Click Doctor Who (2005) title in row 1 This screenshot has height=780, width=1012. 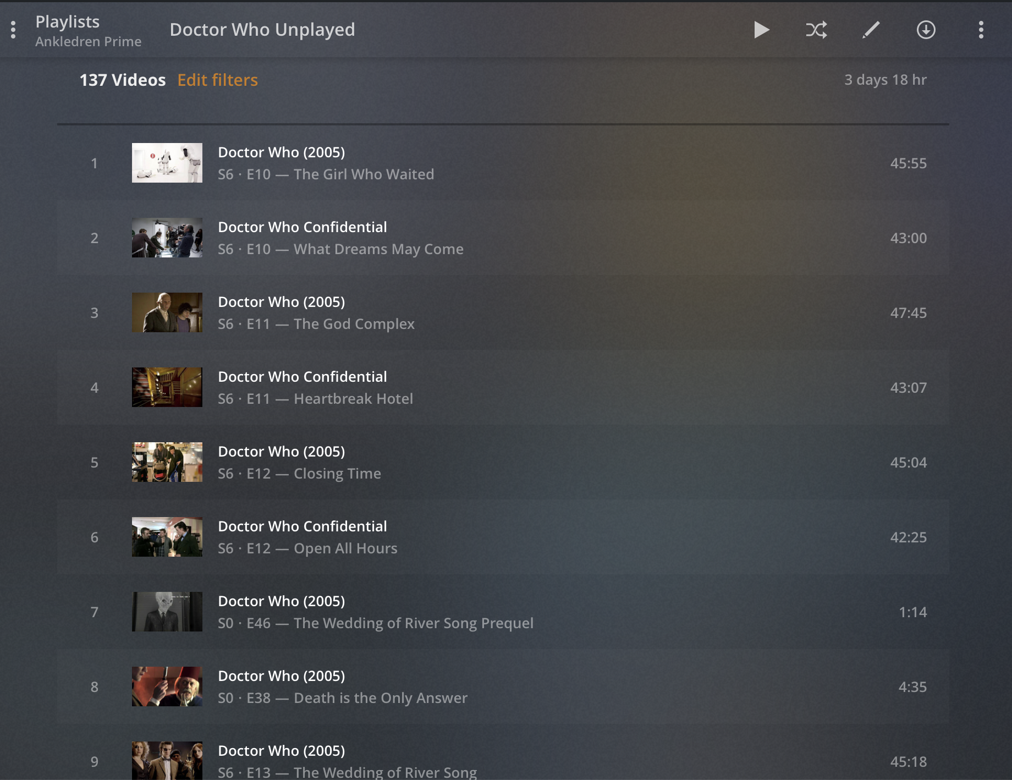pos(282,152)
